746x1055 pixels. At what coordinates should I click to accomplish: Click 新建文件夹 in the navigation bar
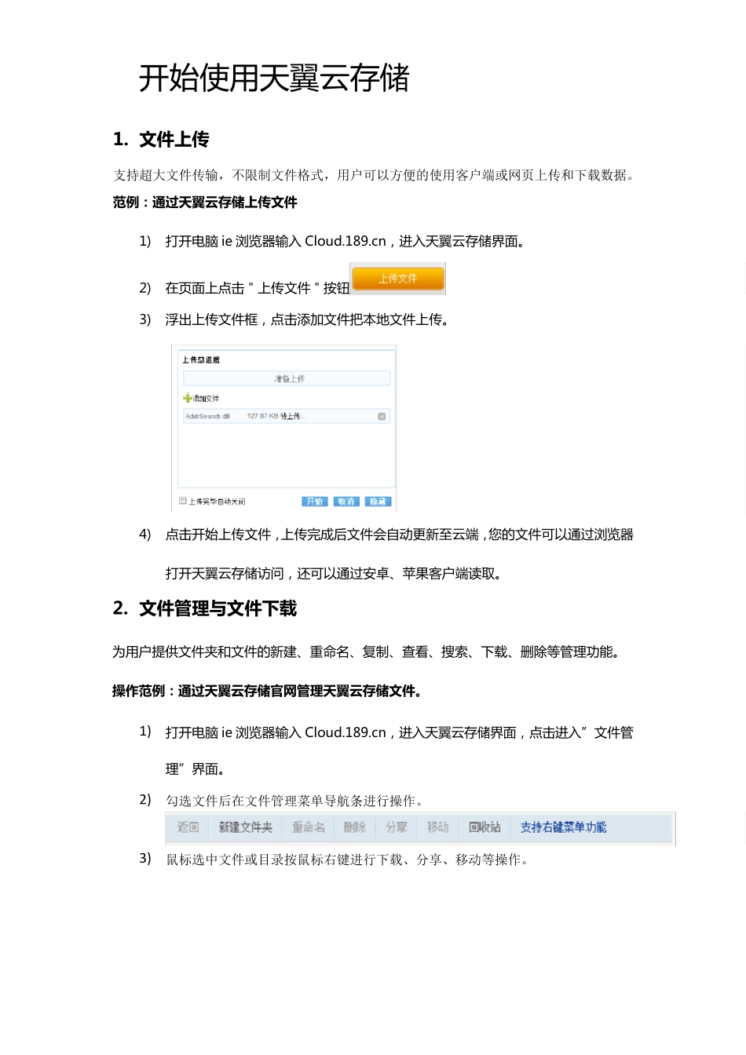click(246, 827)
